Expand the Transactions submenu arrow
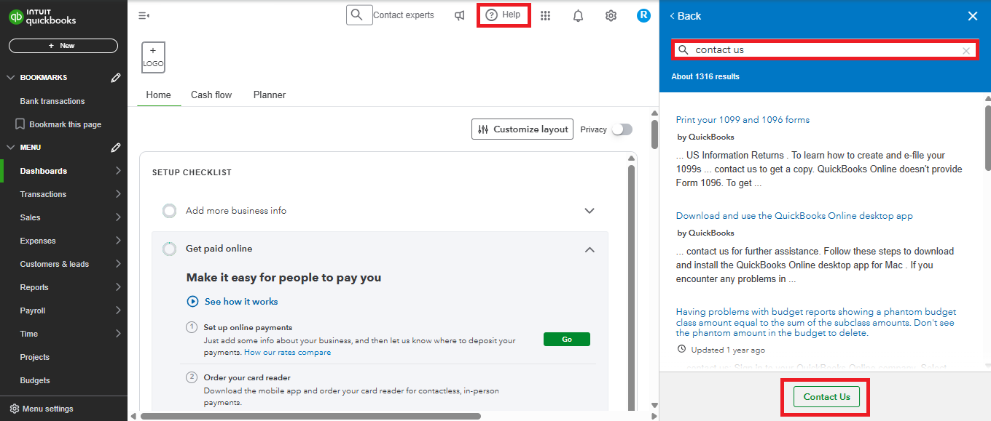Screen dimensions: 991x421 118,194
